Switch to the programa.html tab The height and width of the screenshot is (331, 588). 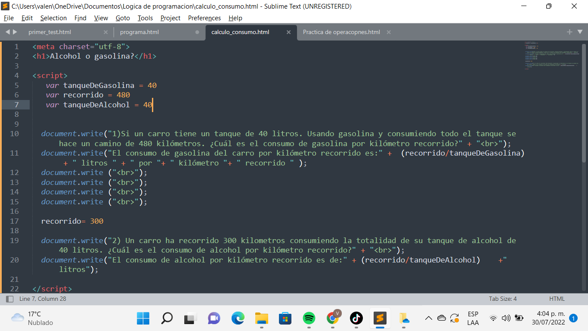(x=139, y=32)
